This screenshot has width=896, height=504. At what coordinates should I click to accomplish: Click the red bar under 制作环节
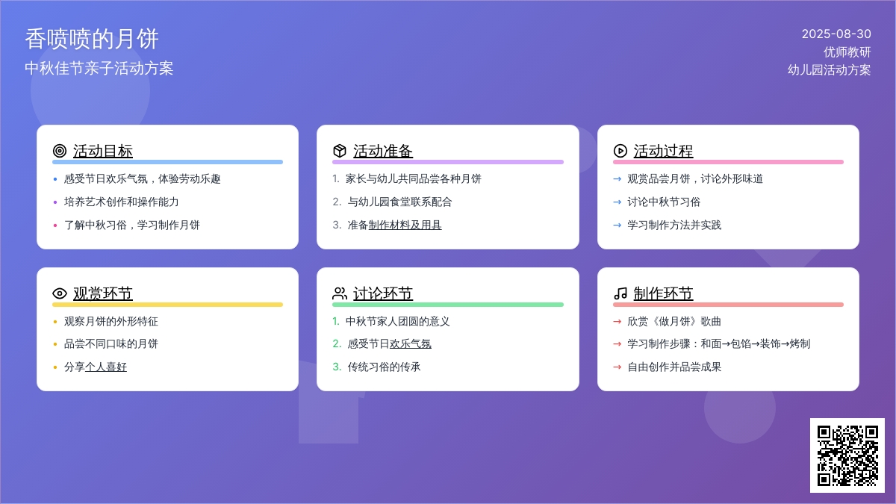point(728,305)
